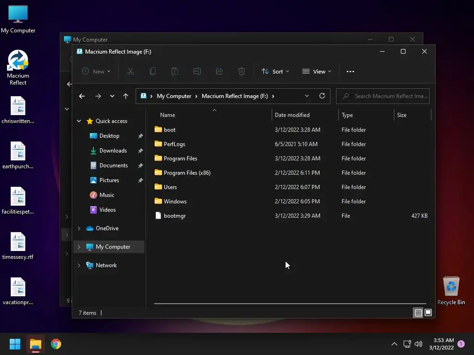This screenshot has width=474, height=355.
Task: Select Pictures in Quick access
Action: click(109, 180)
